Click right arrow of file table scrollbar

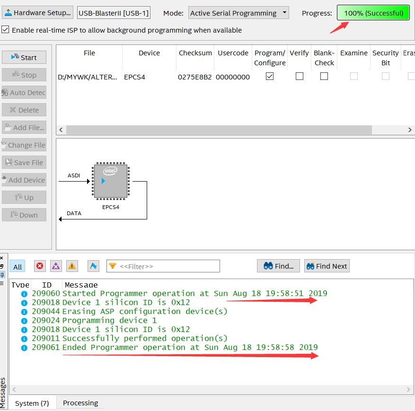tap(410, 130)
